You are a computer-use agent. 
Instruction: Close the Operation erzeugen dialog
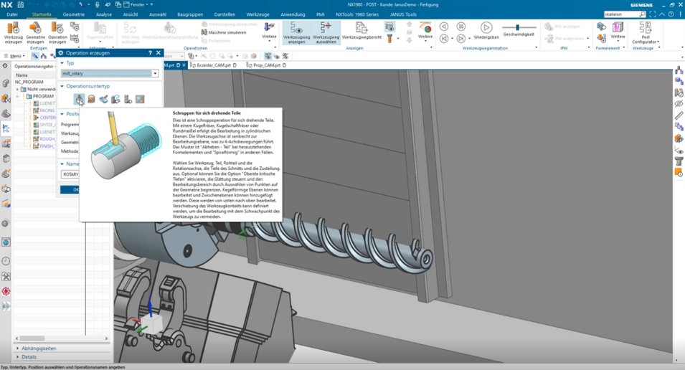pyautogui.click(x=159, y=53)
